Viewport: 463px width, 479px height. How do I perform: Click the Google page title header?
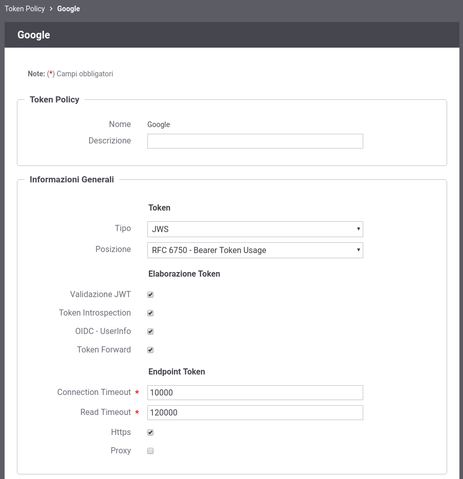click(x=34, y=35)
